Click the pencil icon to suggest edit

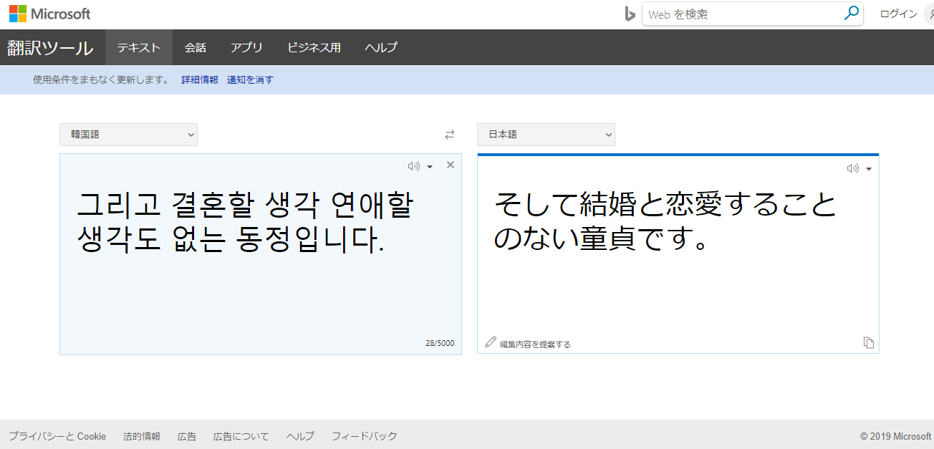(491, 342)
